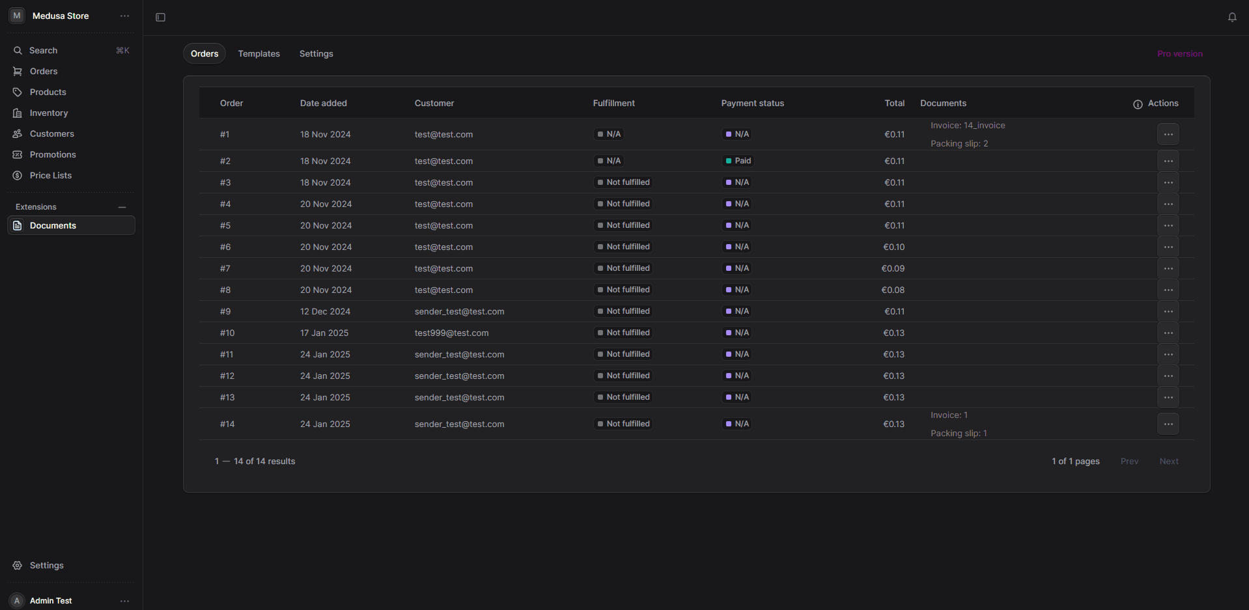Screen dimensions: 1249x610
Task: Click the Next pagination button
Action: tap(1169, 461)
